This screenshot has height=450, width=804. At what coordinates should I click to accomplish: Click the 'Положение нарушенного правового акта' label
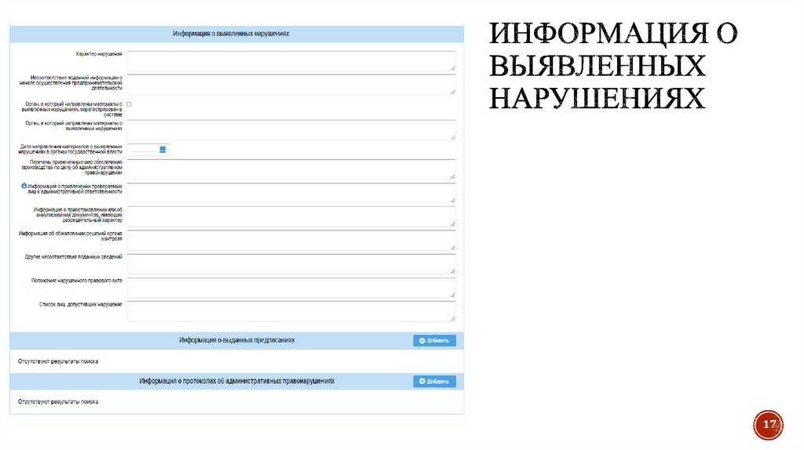tap(76, 281)
